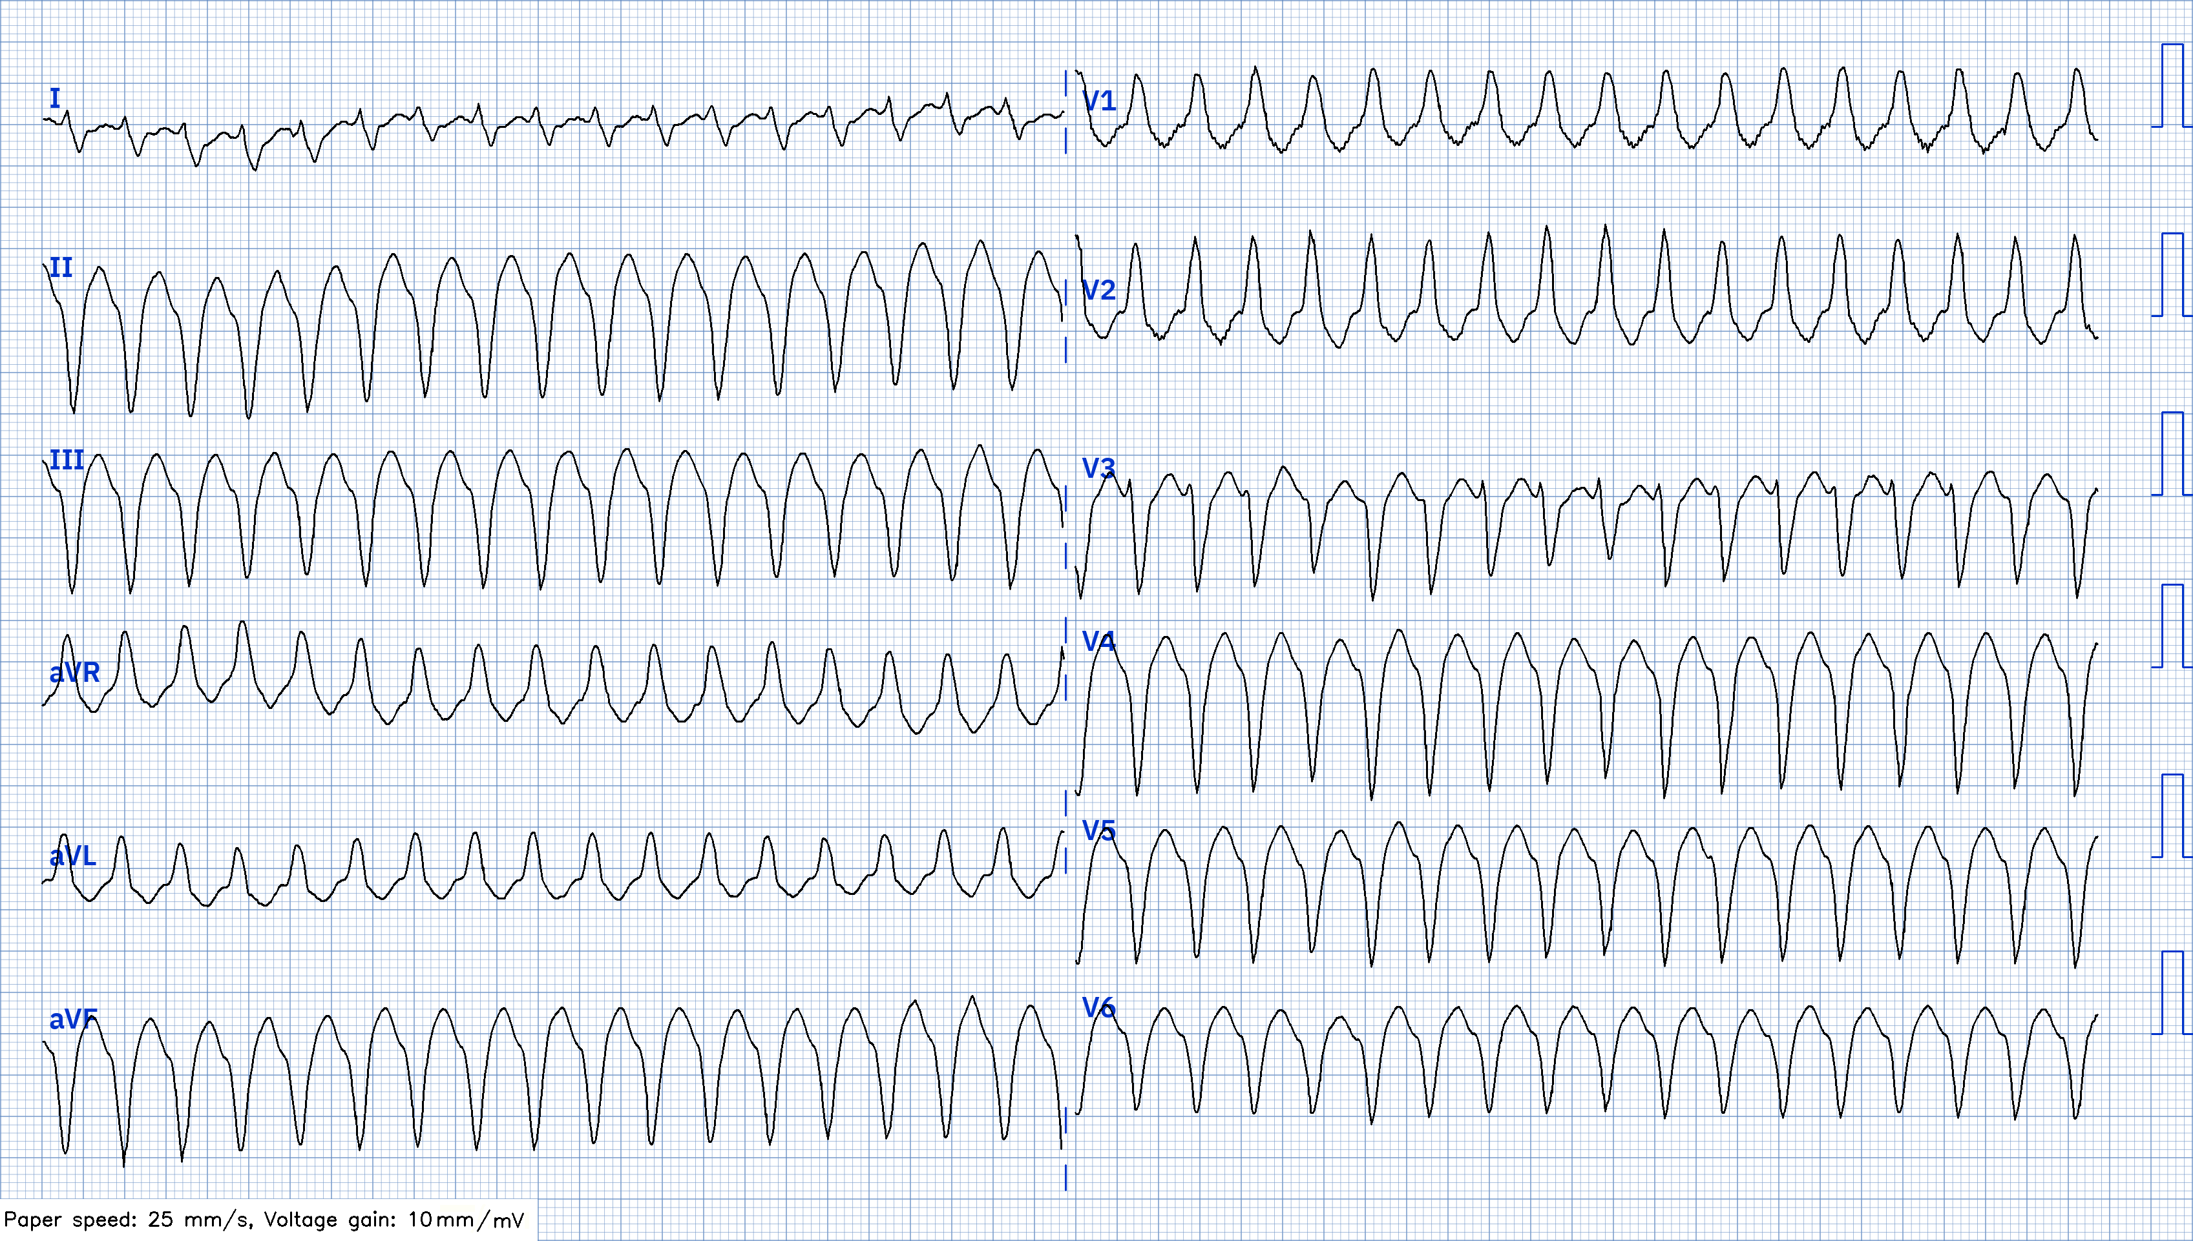Click the V3 lead label
This screenshot has width=2193, height=1241.
[1098, 468]
